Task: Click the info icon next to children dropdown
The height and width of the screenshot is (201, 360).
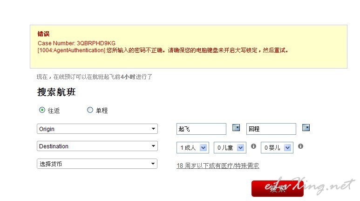Action: pos(253,146)
